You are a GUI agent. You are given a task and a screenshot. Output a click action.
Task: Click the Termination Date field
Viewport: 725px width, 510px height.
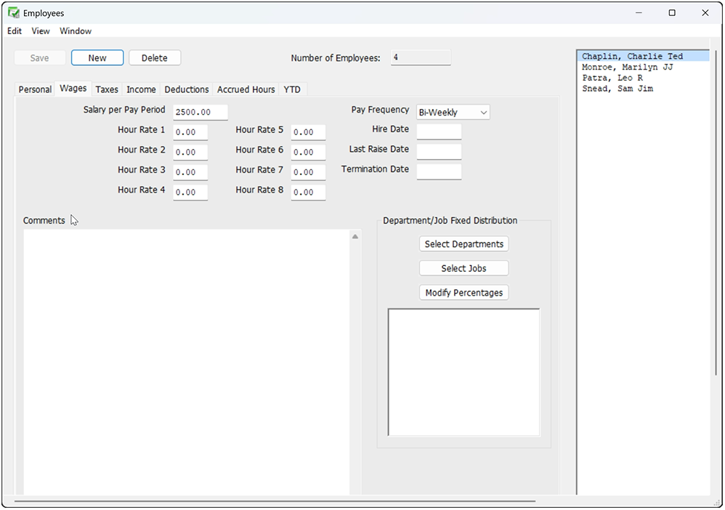point(440,171)
